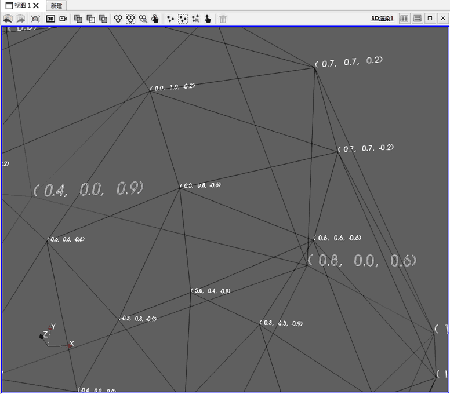The image size is (450, 394).
Task: Toggle the 3D interaction mode button
Action: (x=50, y=19)
